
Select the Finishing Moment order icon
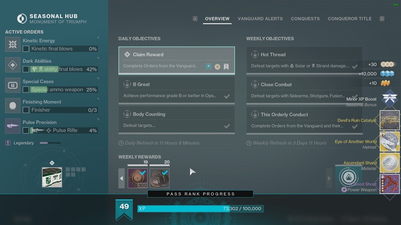[x=13, y=106]
